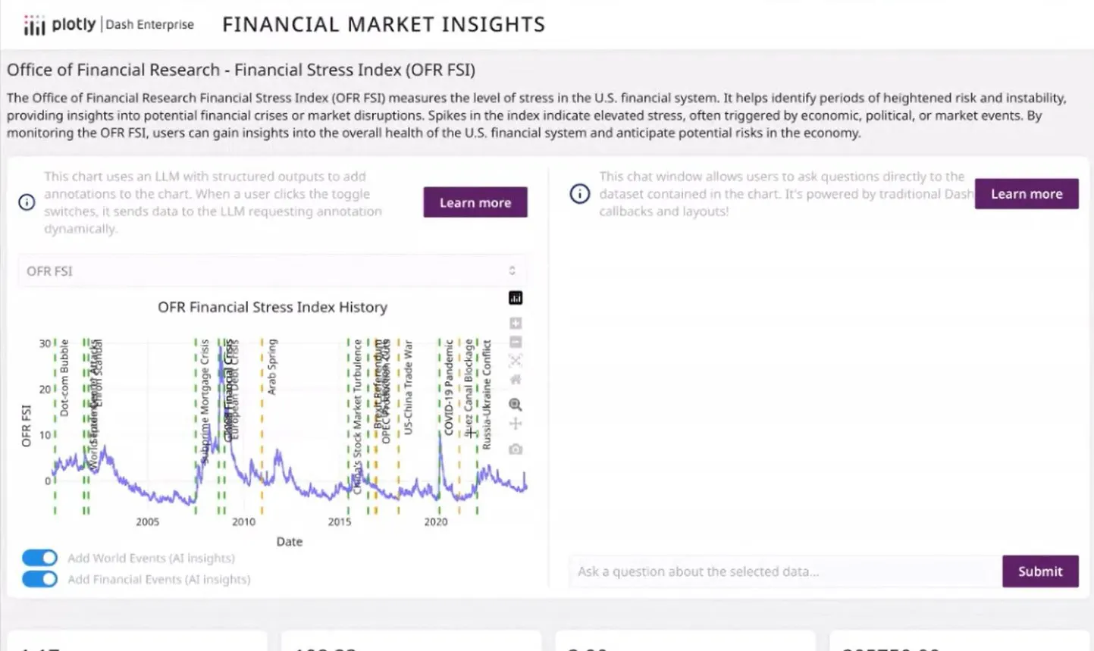The height and width of the screenshot is (651, 1094).
Task: Click Learn more button for chart annotations
Action: [475, 202]
